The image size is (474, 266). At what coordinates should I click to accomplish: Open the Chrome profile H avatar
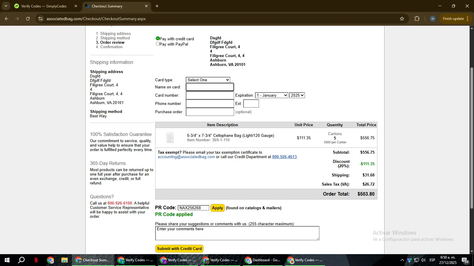point(433,19)
